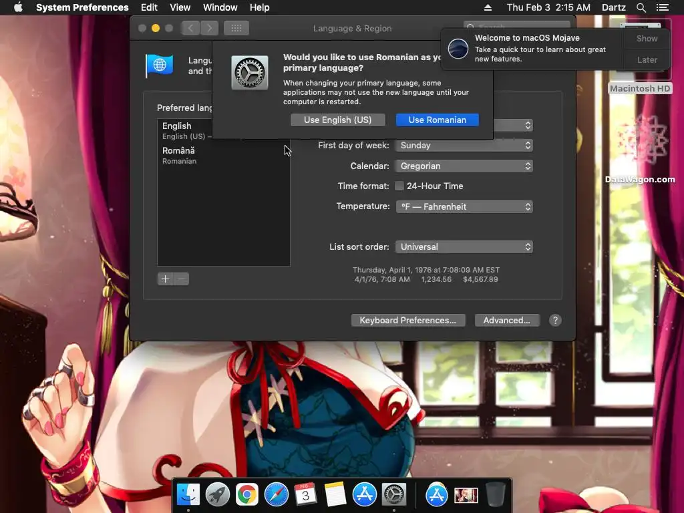
Task: Click the Mojave notification icon
Action: 458,48
